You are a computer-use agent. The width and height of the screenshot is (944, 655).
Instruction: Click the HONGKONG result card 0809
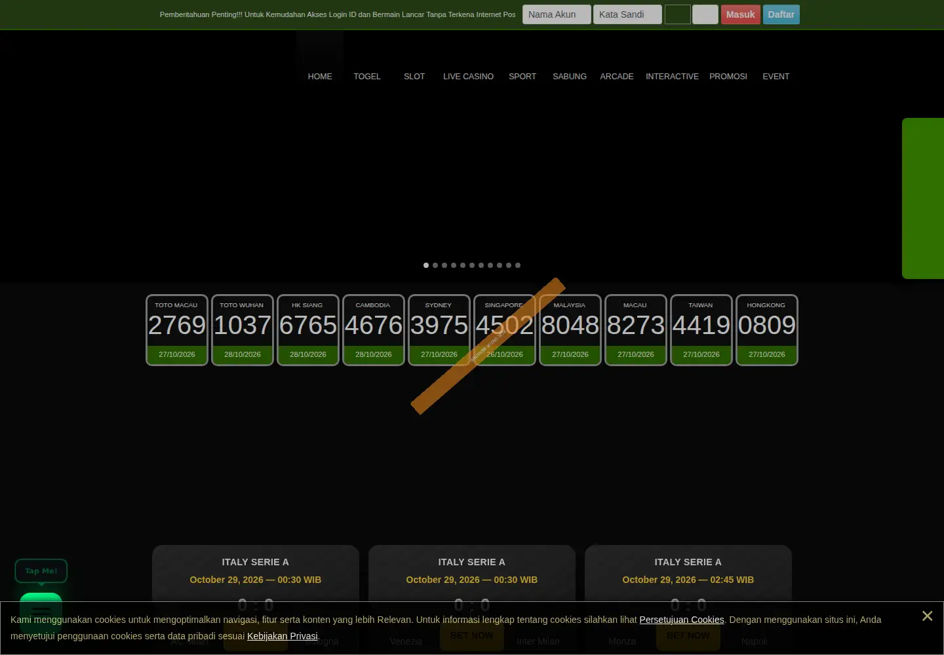tap(767, 330)
